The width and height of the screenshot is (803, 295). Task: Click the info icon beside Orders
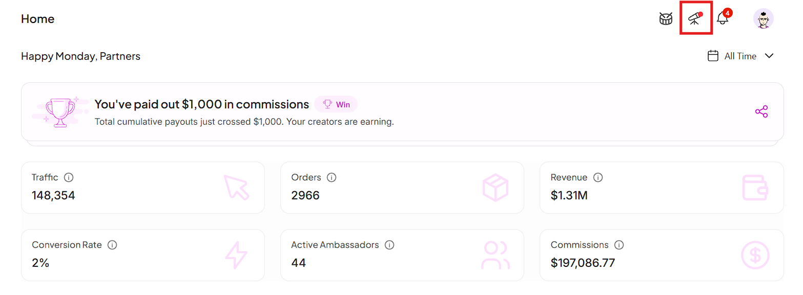pos(332,177)
